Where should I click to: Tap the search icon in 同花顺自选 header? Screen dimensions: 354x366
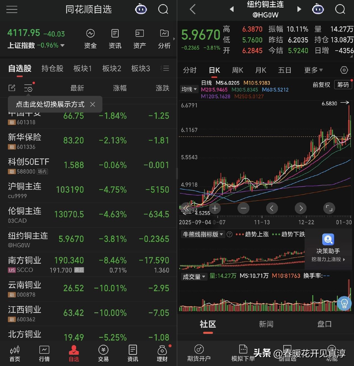coord(163,9)
